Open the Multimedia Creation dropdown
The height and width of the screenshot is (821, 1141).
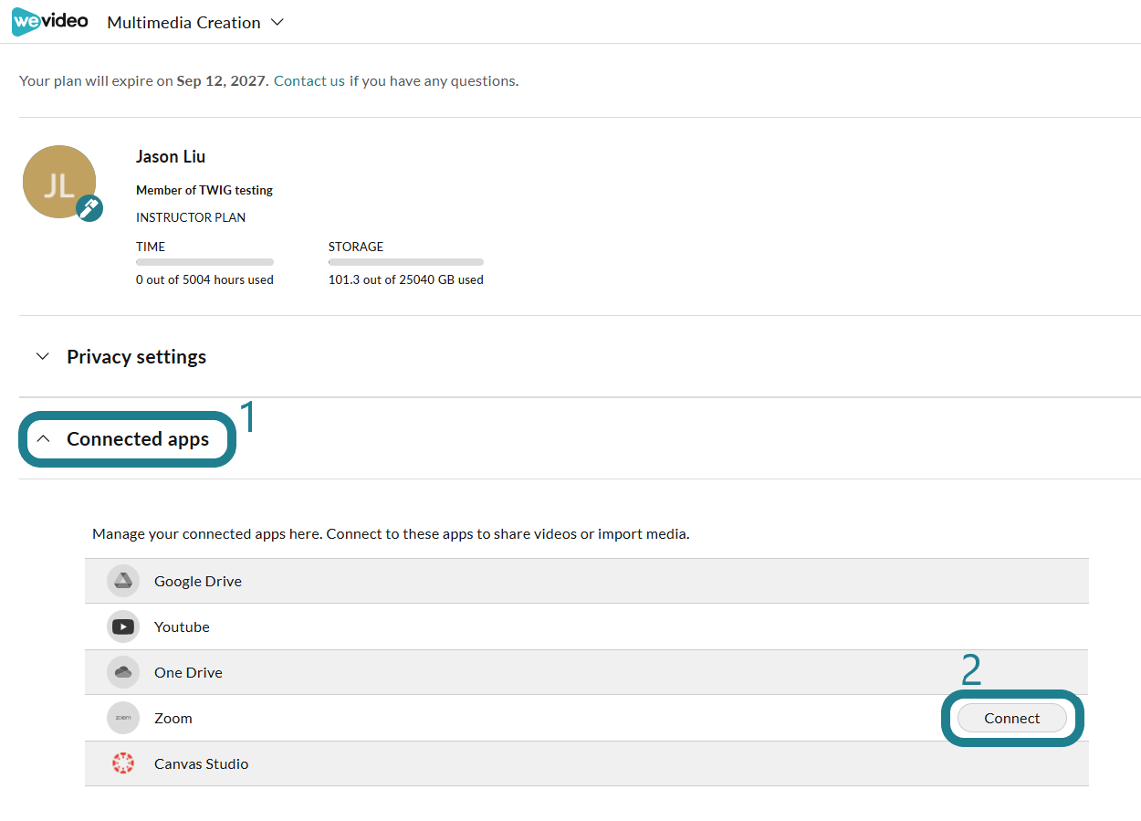coord(195,22)
